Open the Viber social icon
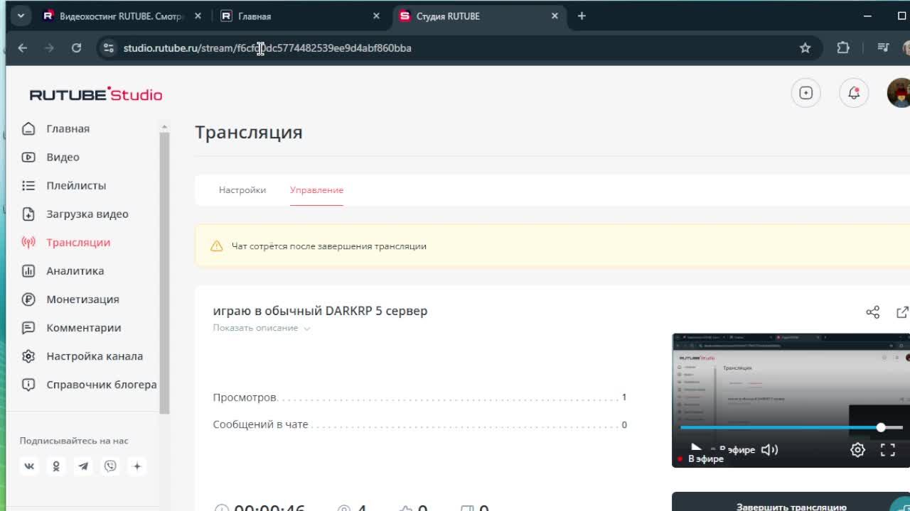Viewport: 910px width, 511px height. 110,466
